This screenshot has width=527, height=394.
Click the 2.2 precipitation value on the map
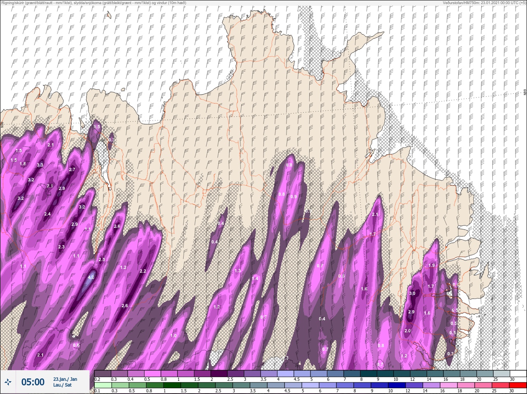(143, 271)
